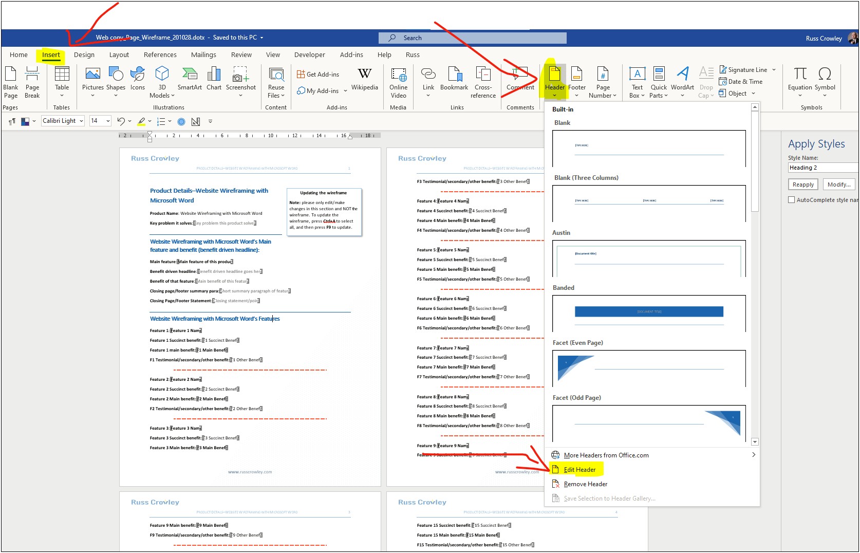Insert a Bookmark
The height and width of the screenshot is (553, 860).
tap(454, 80)
